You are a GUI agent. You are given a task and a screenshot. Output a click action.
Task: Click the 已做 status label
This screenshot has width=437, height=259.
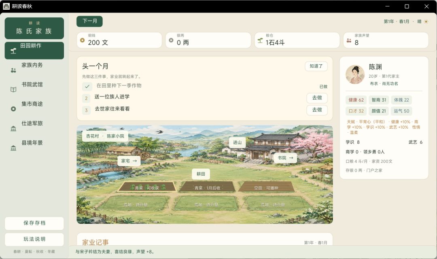click(x=323, y=87)
